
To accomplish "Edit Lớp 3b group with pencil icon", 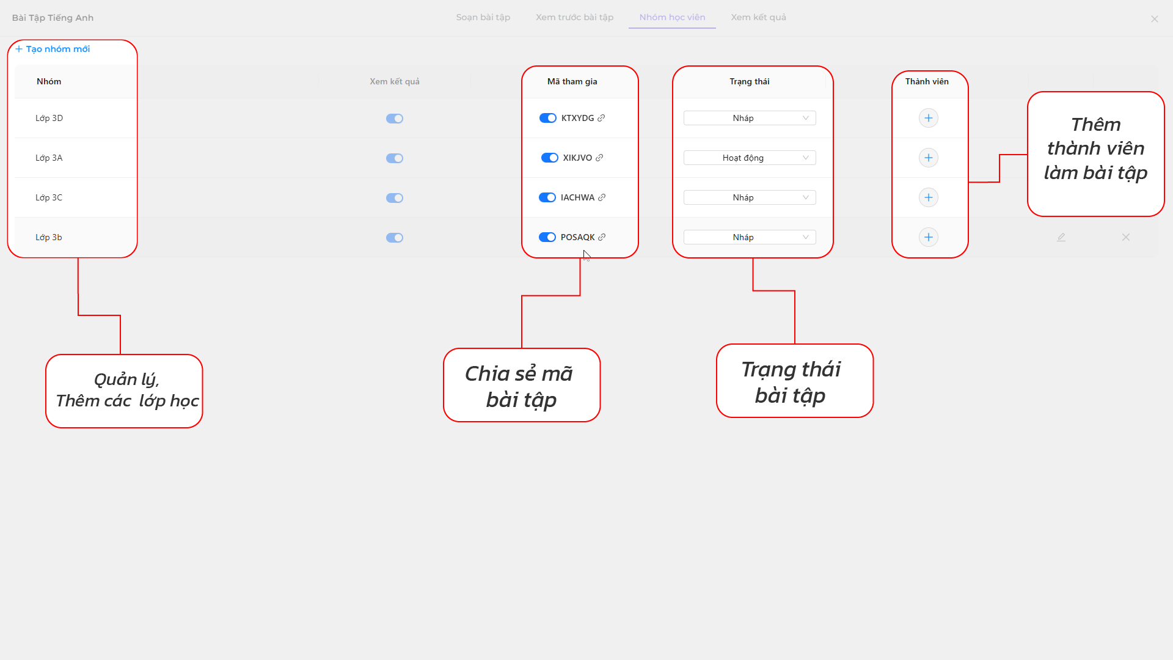I will tap(1061, 237).
